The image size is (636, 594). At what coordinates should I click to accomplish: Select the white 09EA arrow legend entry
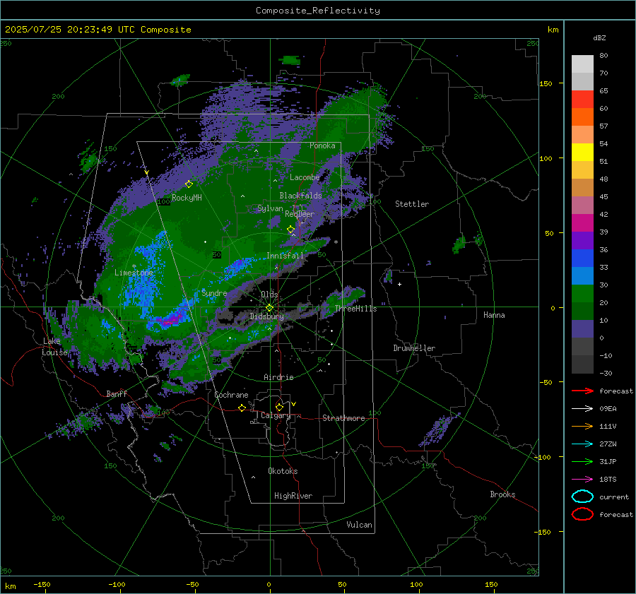click(582, 409)
